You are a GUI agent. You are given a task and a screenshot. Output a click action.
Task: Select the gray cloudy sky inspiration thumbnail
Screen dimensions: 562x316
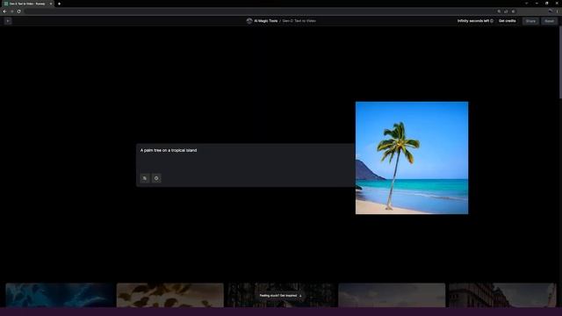(x=392, y=295)
